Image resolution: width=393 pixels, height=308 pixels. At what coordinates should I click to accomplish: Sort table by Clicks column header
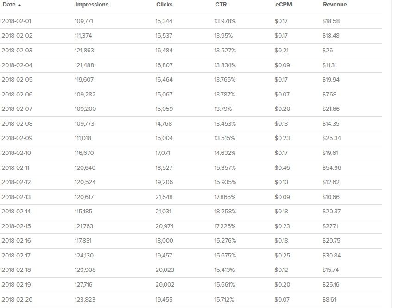point(164,5)
